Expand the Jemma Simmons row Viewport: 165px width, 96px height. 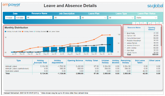click(x=125, y=45)
